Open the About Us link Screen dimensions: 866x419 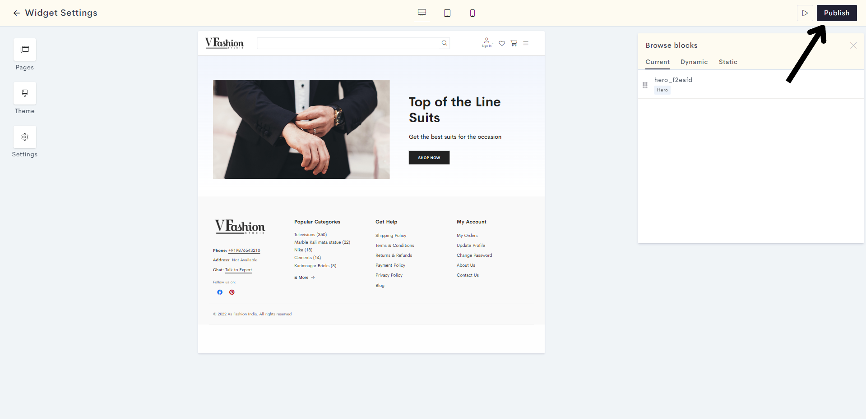coord(466,265)
